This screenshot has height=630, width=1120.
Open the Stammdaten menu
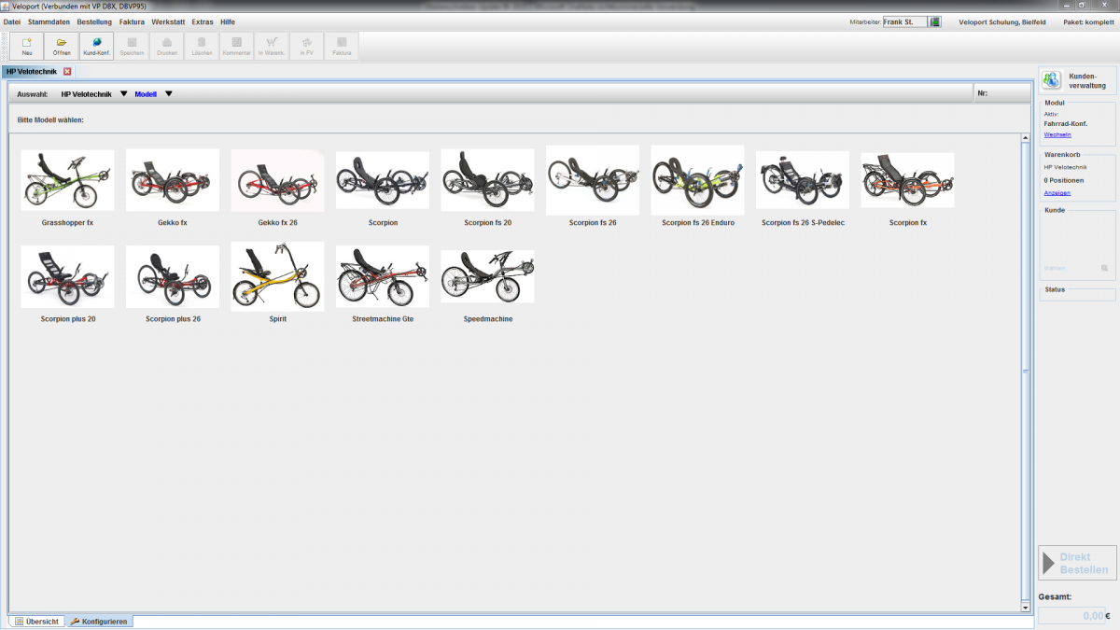[49, 21]
